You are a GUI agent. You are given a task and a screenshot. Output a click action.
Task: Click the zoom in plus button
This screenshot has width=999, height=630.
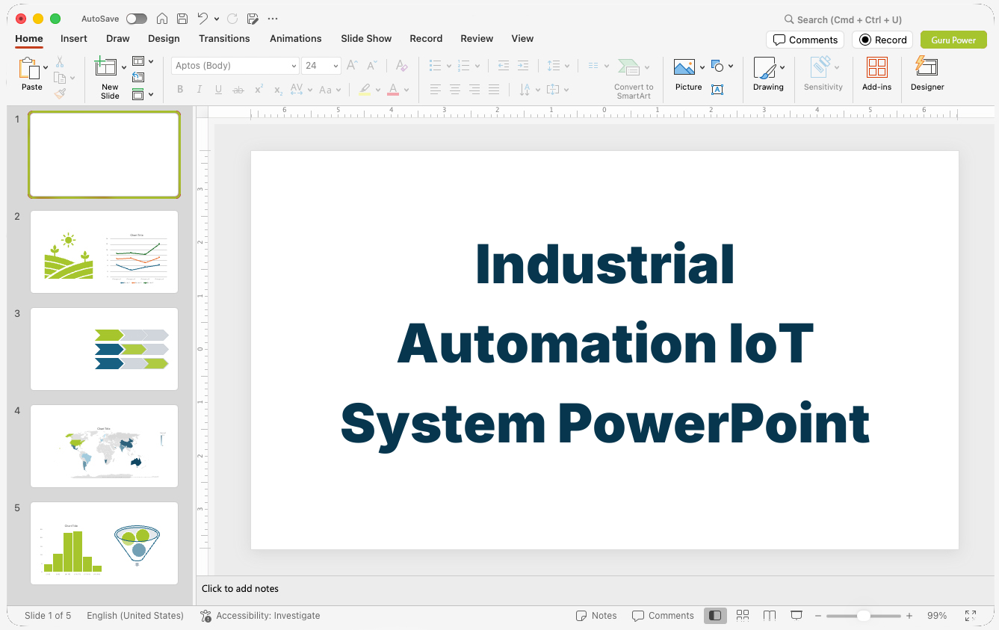pos(909,616)
